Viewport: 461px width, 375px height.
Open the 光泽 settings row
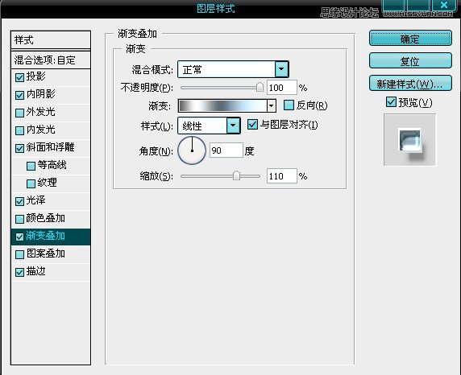51,201
